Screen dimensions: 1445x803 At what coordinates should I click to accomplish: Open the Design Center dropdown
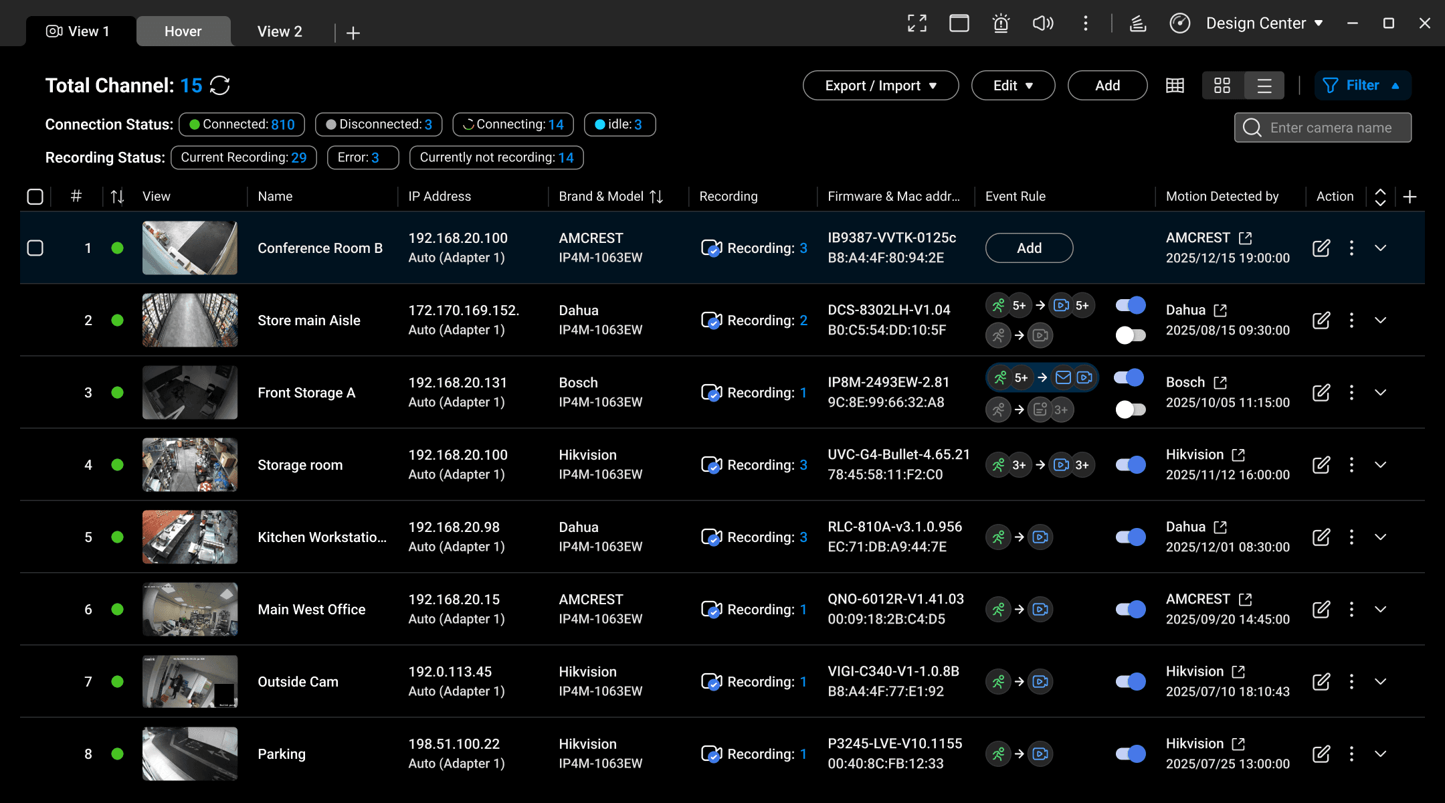[1264, 23]
